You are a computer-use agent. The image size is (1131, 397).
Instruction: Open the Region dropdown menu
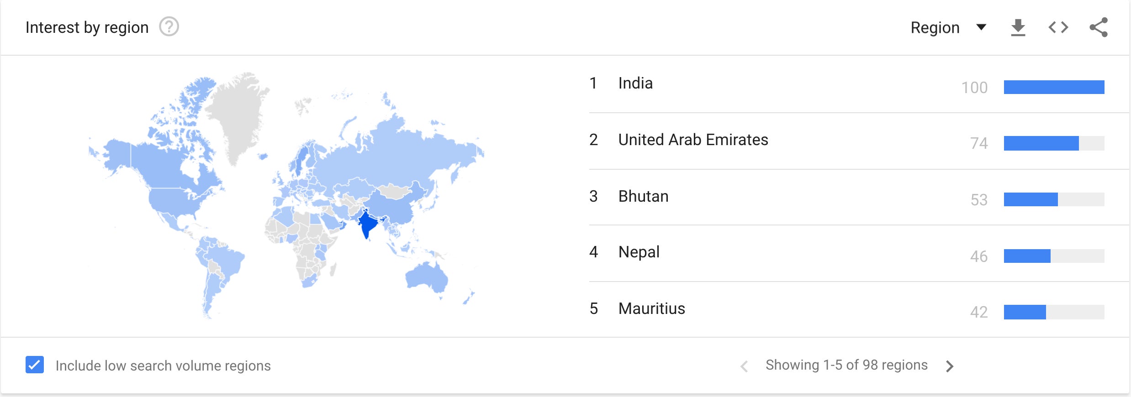coord(948,27)
